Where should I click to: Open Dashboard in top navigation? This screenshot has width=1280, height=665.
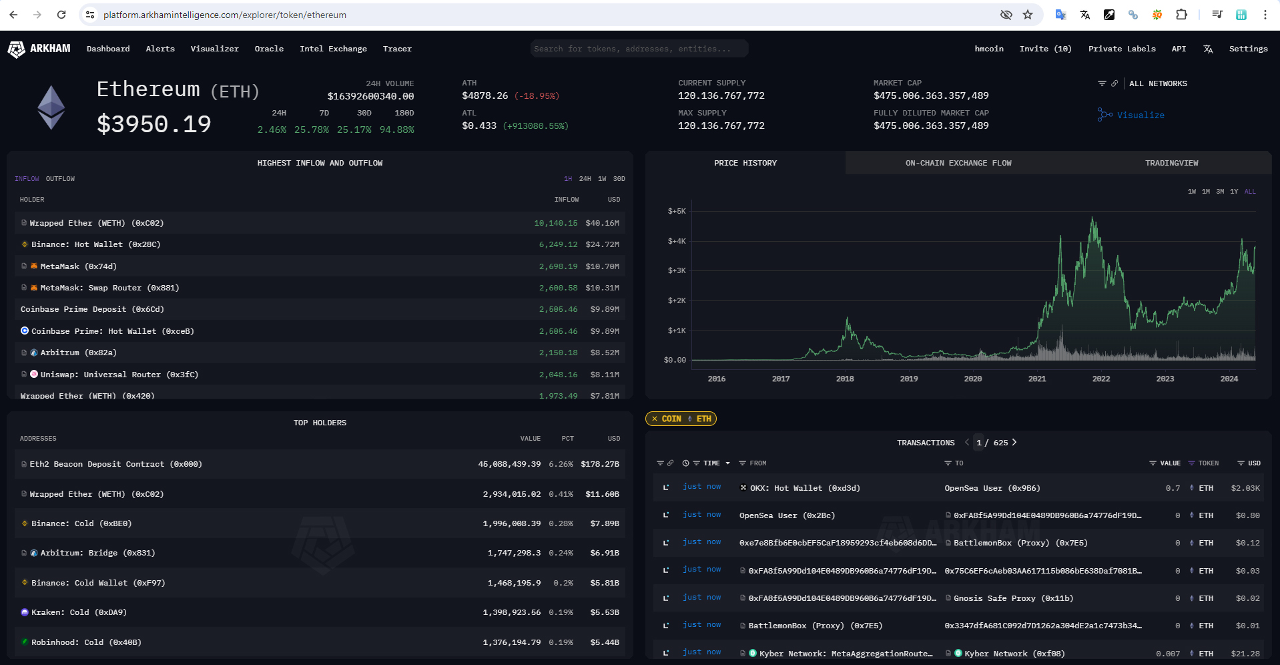(x=108, y=49)
